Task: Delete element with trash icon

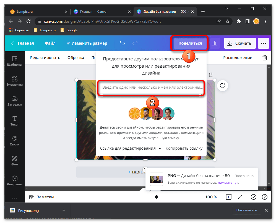Action: point(265,58)
